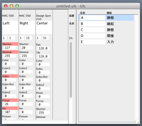Click the Gobo Rot label in Right fixture
This screenshot has width=142, height=126.
25,84
